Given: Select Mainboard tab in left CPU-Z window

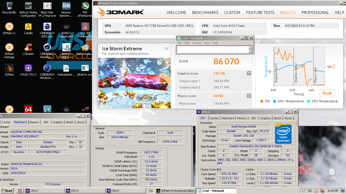Looking at the screenshot, I should click(20, 122).
